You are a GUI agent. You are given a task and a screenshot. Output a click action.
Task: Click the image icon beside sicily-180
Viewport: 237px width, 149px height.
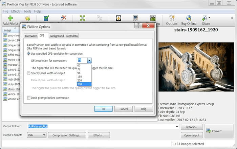pos(5,84)
